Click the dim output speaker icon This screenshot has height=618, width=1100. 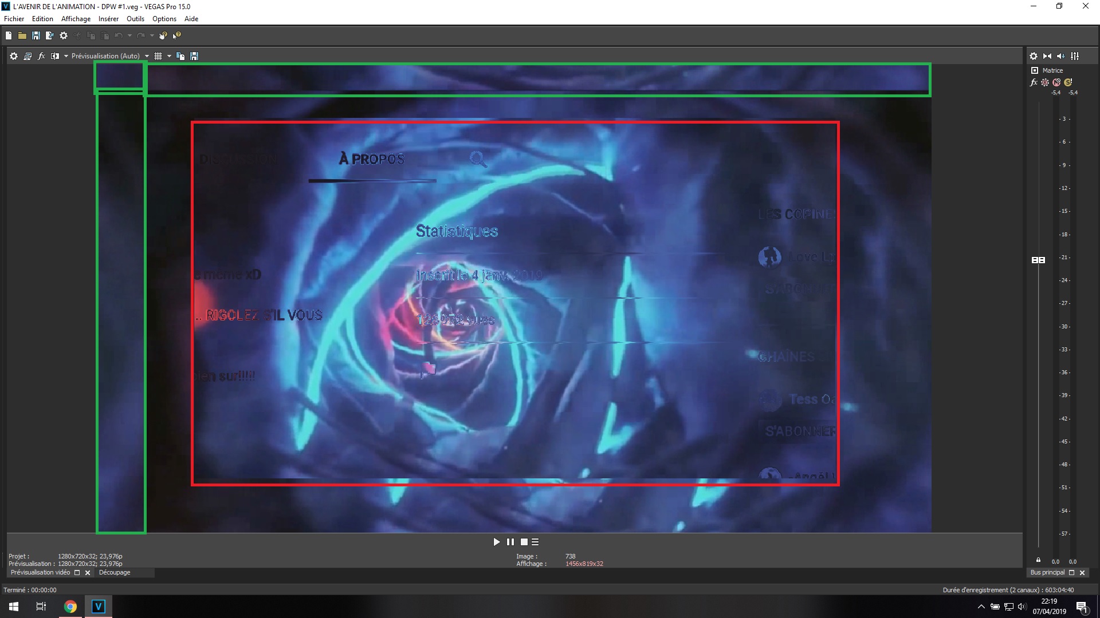(x=1061, y=56)
